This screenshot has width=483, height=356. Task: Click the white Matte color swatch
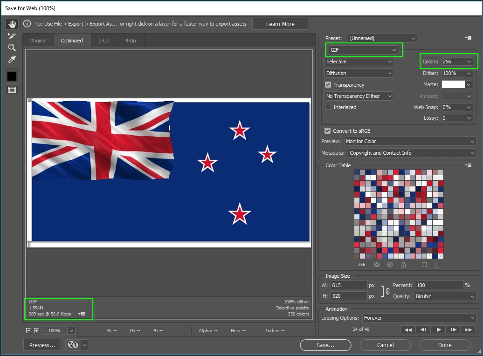click(453, 84)
